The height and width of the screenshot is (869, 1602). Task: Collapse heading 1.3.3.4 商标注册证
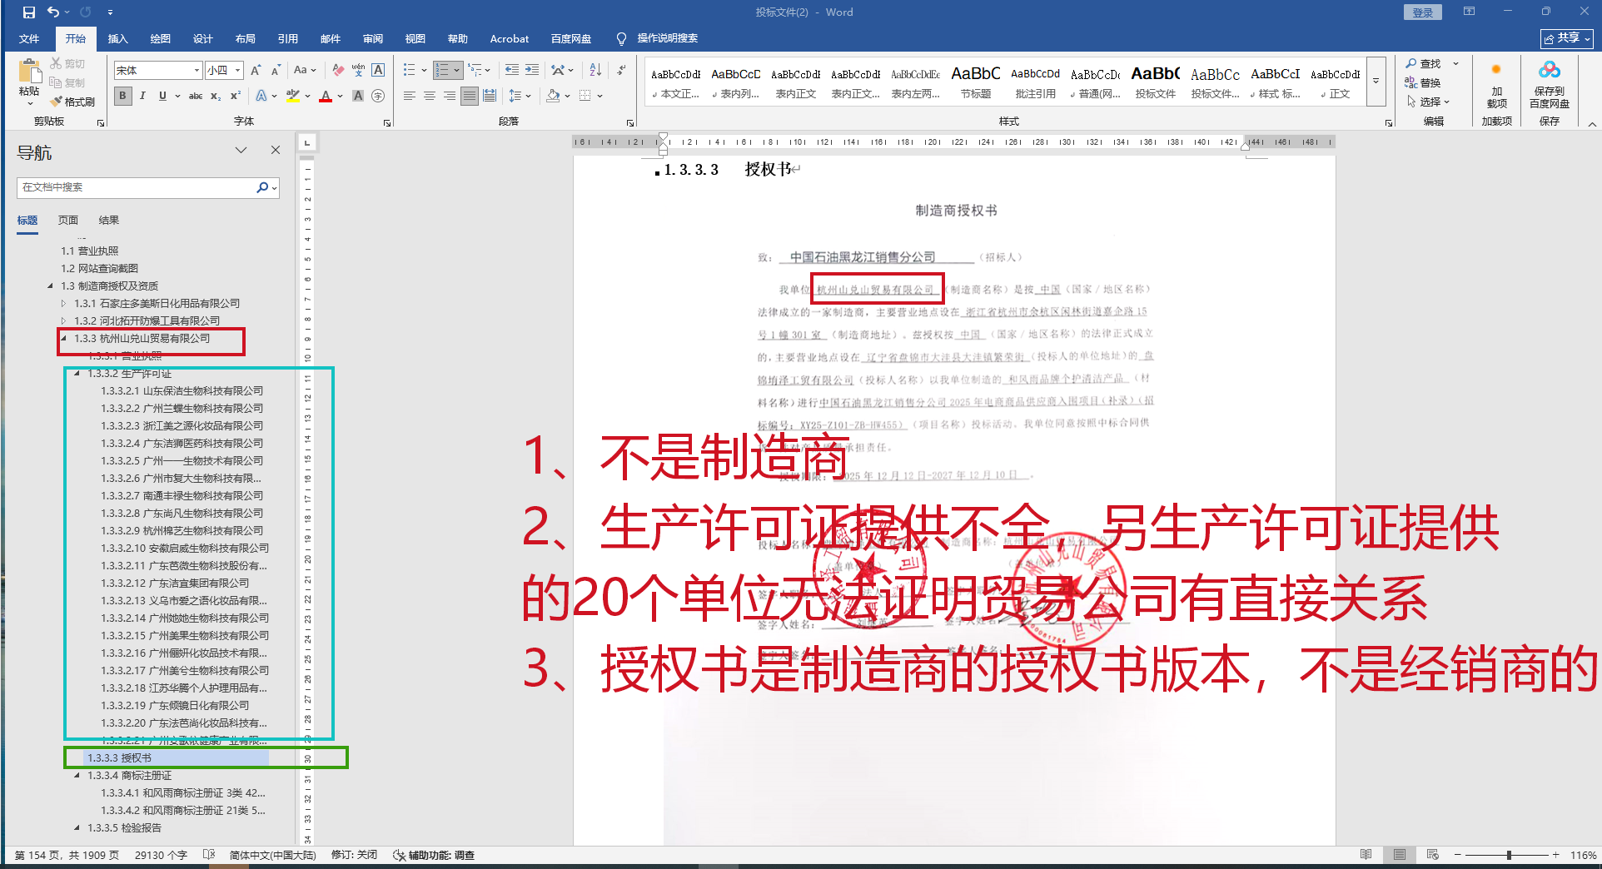pyautogui.click(x=77, y=776)
